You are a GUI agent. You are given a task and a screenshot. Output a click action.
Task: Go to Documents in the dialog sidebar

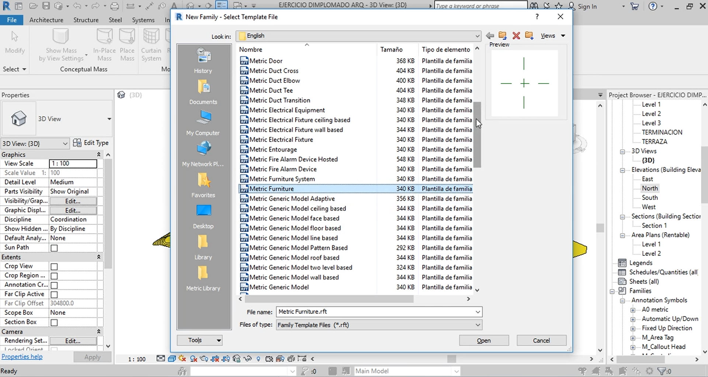(x=203, y=92)
